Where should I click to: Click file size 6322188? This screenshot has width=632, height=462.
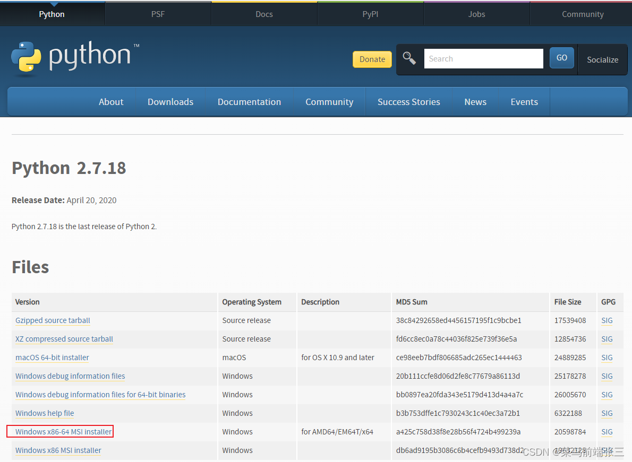568,413
